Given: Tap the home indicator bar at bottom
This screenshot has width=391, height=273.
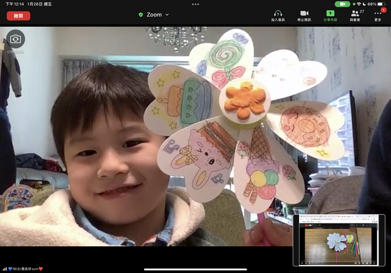Looking at the screenshot, I should [x=195, y=269].
